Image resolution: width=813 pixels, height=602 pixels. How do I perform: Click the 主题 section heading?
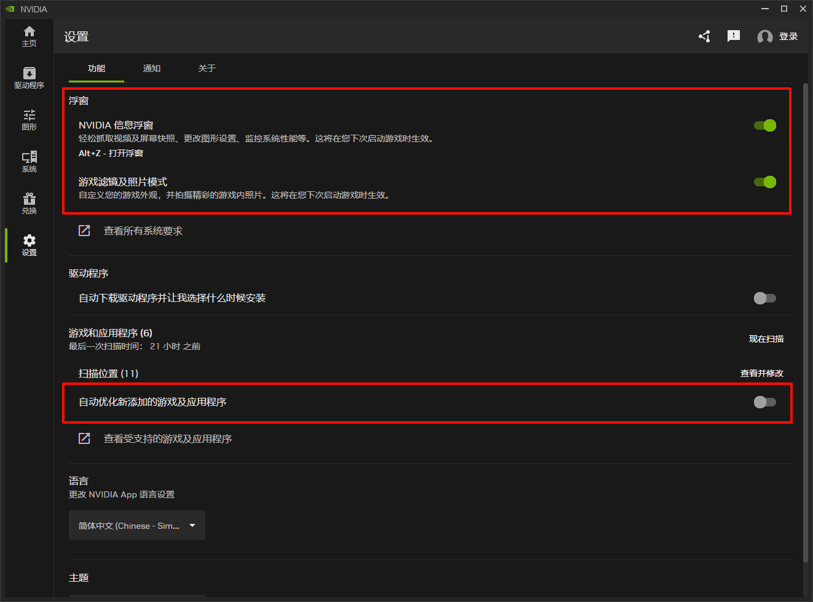[79, 578]
